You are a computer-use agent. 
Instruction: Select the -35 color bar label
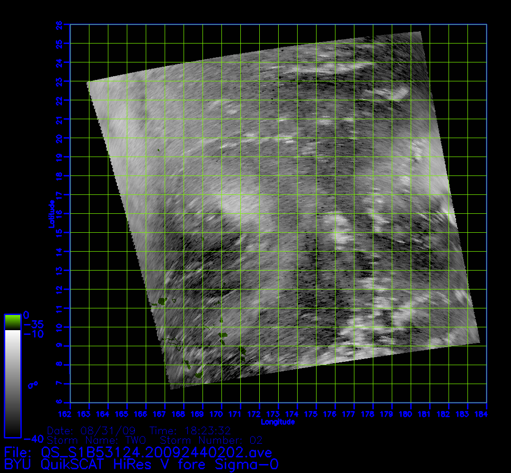coord(34,324)
